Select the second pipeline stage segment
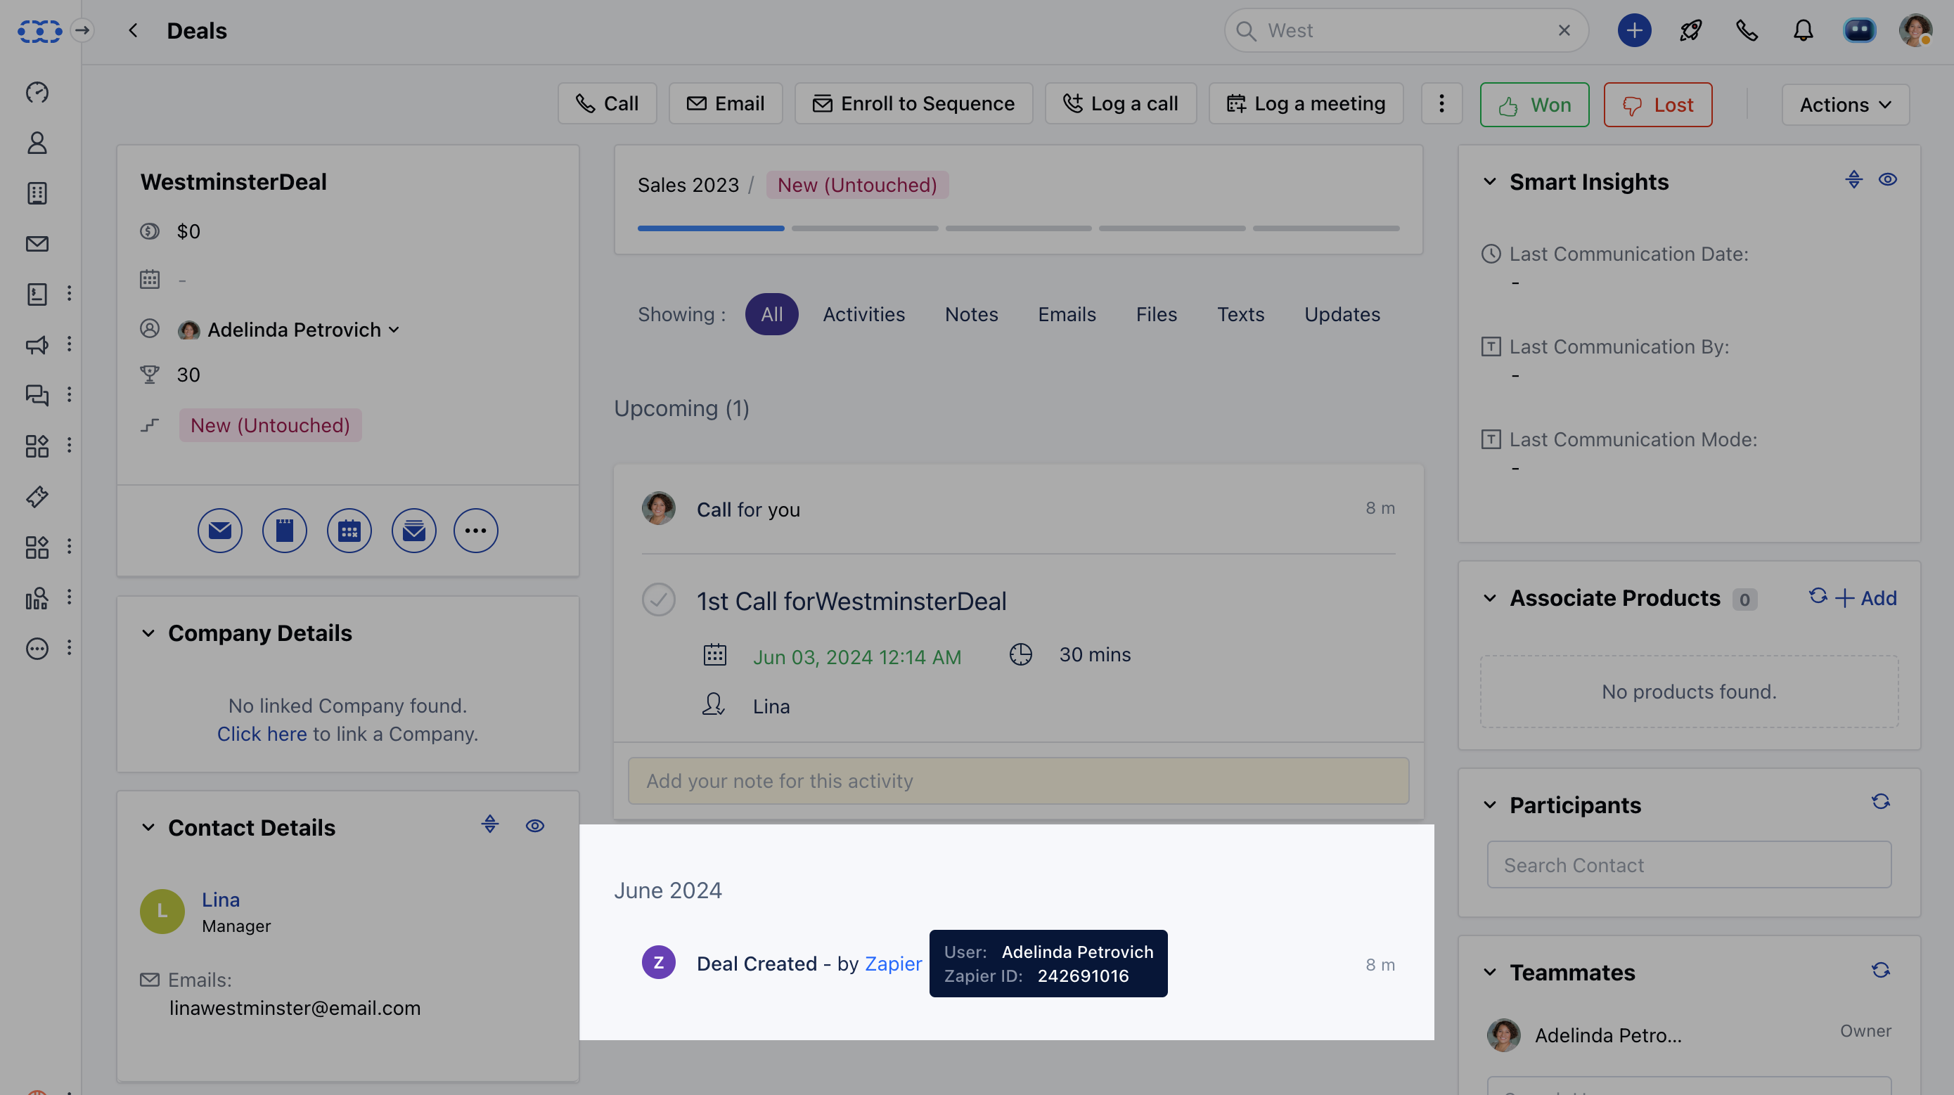The image size is (1954, 1095). point(864,228)
